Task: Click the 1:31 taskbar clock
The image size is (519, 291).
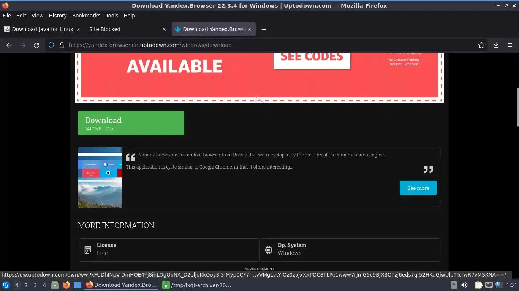Action: click(511, 285)
